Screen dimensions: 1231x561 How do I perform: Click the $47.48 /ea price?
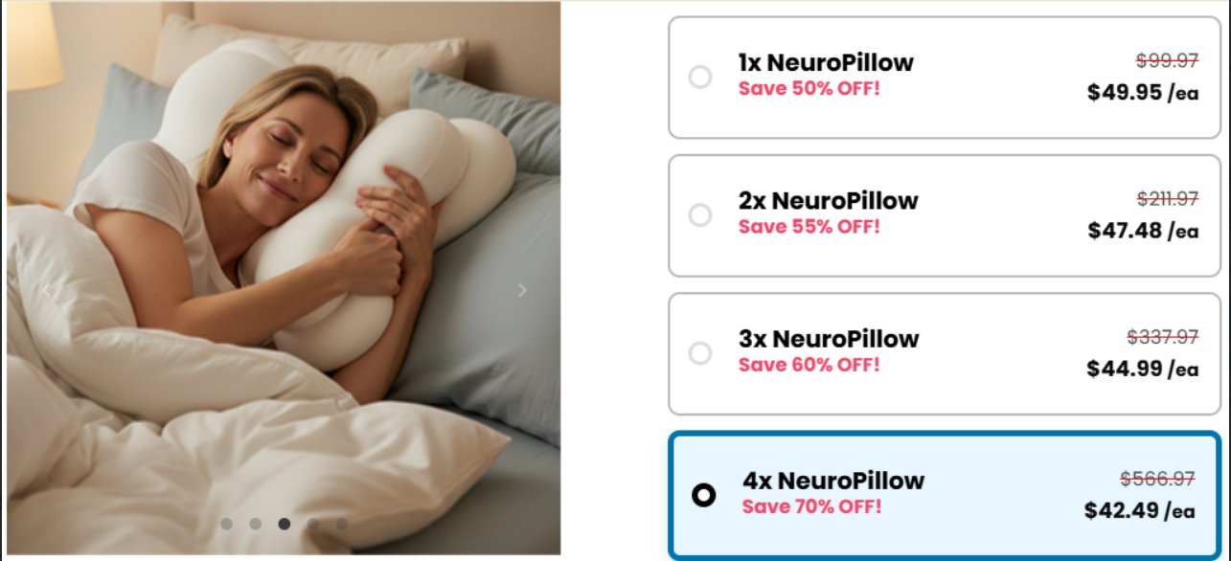tap(1143, 230)
